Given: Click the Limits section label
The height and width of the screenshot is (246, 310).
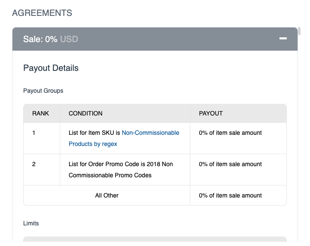Looking at the screenshot, I should click(x=31, y=223).
